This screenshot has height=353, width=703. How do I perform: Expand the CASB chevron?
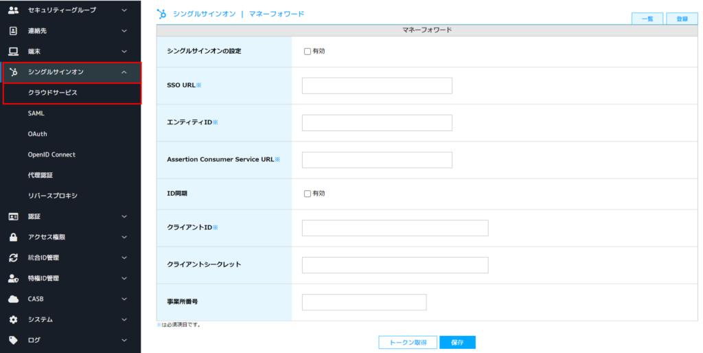click(x=124, y=299)
